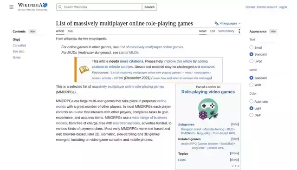Open List of MUDs link
The image size is (297, 170).
(x=129, y=52)
